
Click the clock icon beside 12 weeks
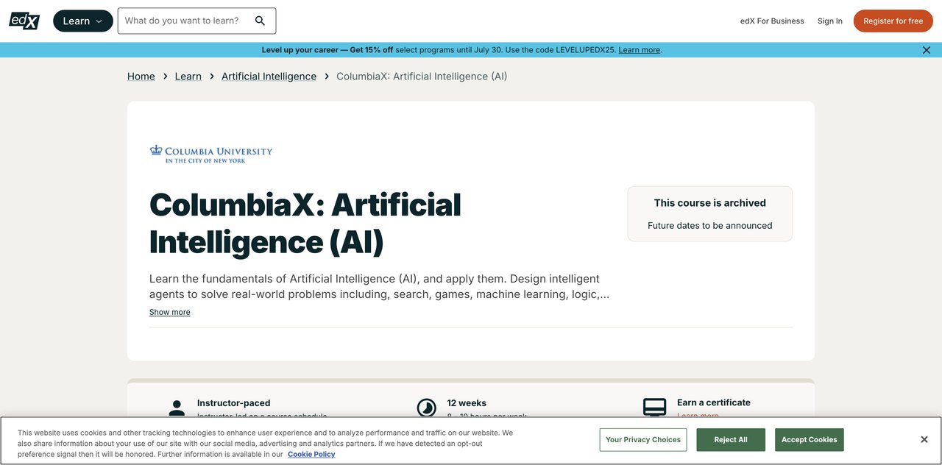tap(427, 408)
